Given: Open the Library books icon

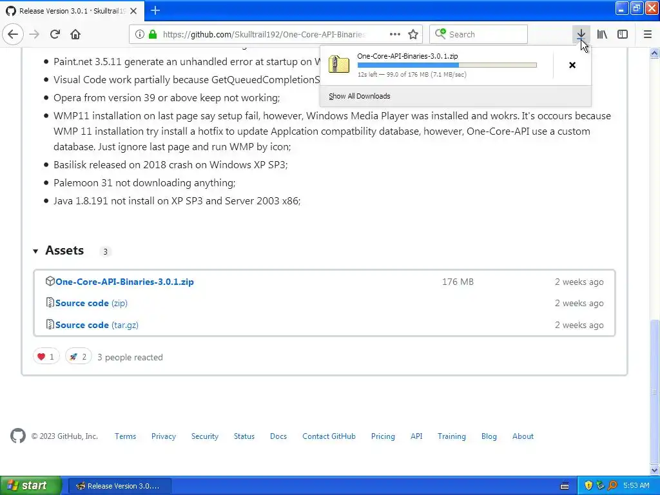Looking at the screenshot, I should [602, 35].
